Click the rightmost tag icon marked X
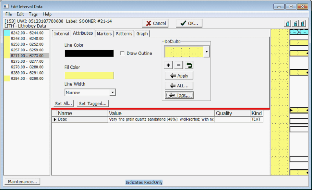Image resolution: width=312 pixels, height=190 pixels. [x=303, y=23]
